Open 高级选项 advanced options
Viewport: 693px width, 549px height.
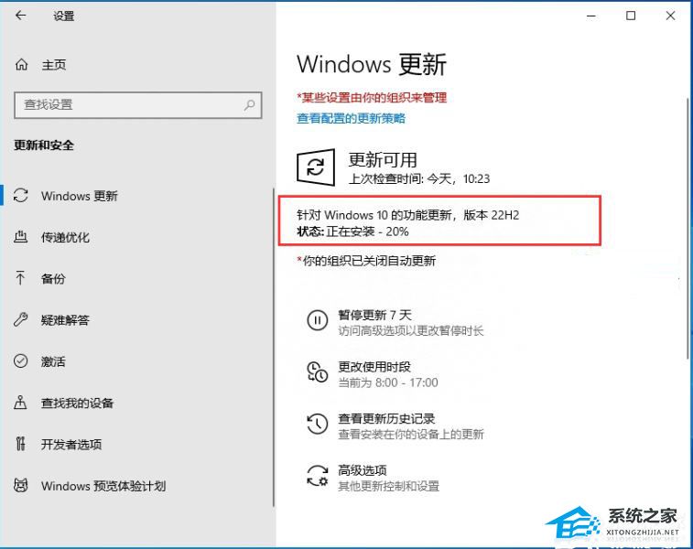click(x=373, y=478)
